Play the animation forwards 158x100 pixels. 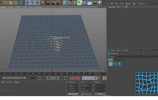point(52,78)
